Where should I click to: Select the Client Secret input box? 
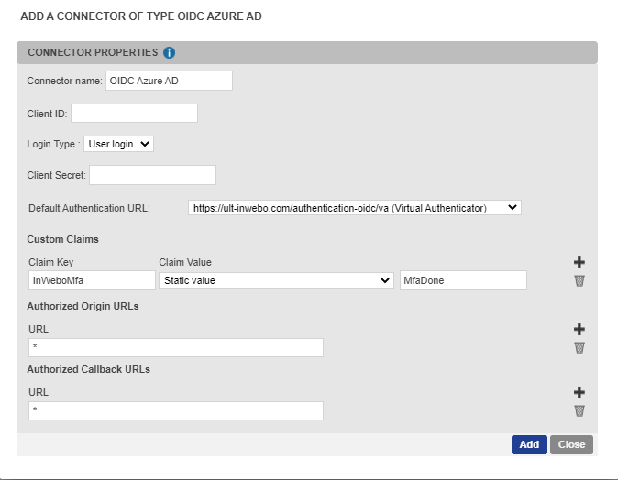click(x=152, y=174)
